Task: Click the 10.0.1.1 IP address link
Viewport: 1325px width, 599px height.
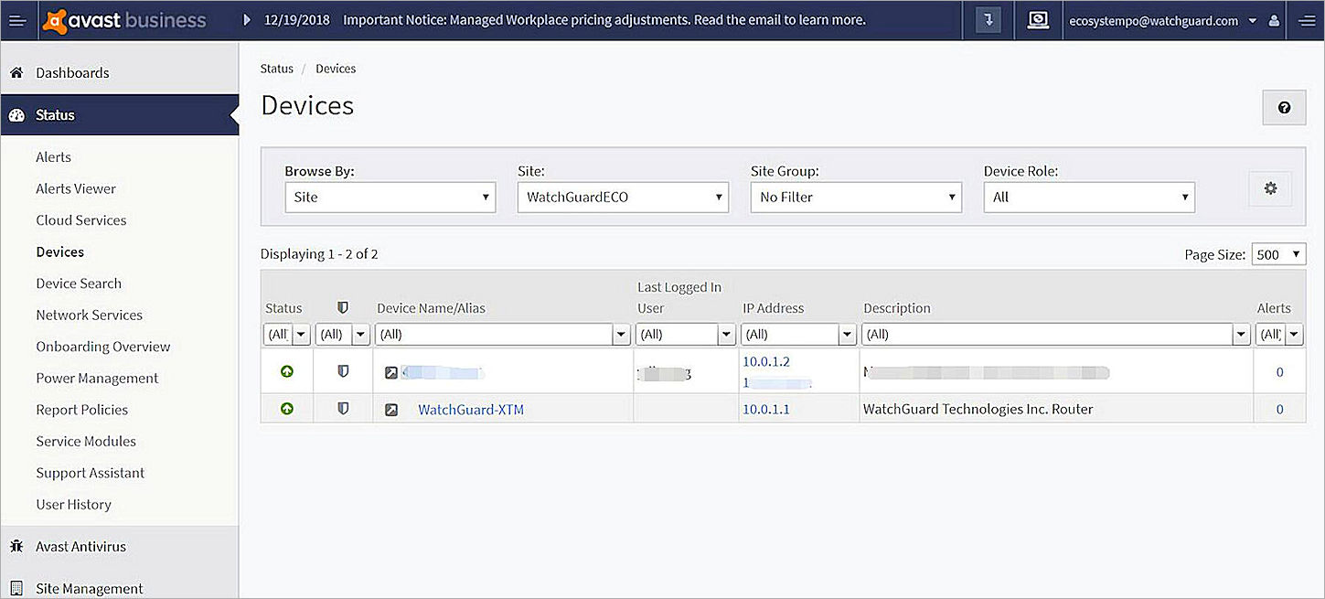Action: pos(766,409)
